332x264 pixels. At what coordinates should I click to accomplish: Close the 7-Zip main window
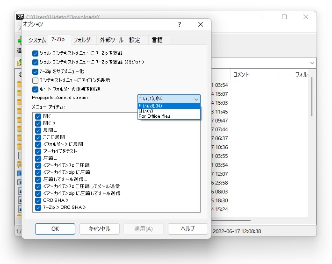[x=305, y=17]
